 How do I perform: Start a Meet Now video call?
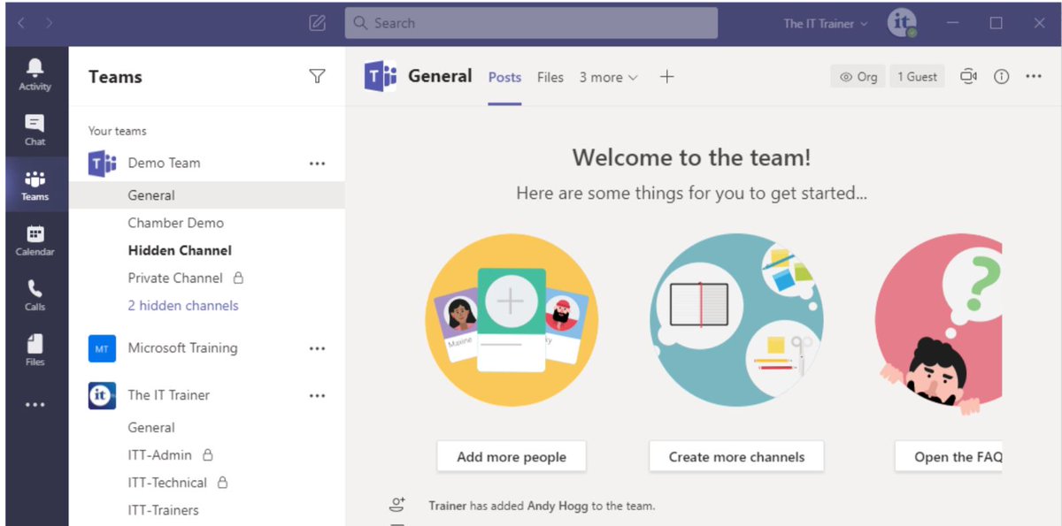[968, 77]
